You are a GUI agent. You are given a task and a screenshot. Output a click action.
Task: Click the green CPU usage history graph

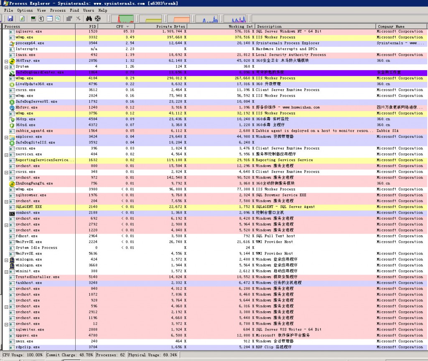(126, 19)
